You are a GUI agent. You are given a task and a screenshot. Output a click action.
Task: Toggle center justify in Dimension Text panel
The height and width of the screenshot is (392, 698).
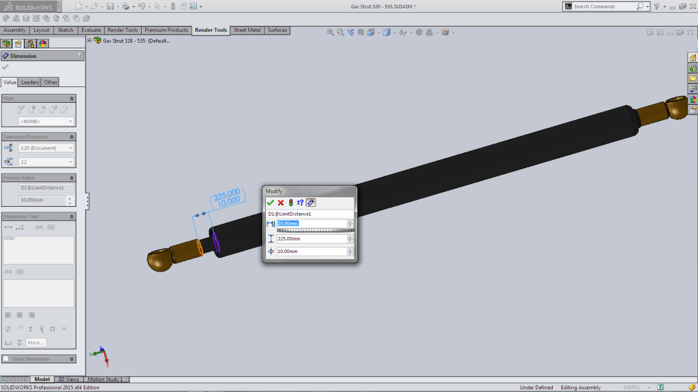click(x=19, y=314)
